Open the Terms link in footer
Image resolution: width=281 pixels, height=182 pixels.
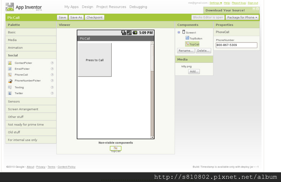[51, 167]
